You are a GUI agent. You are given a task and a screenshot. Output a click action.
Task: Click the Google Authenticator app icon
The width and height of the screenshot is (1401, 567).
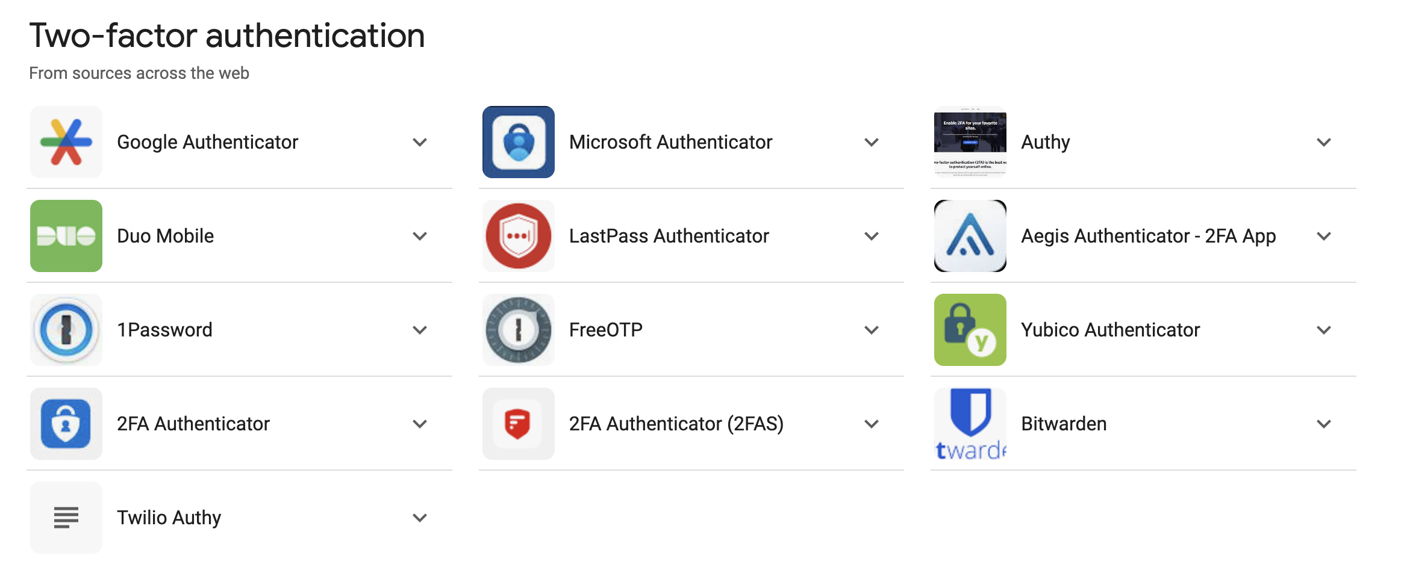pos(66,142)
